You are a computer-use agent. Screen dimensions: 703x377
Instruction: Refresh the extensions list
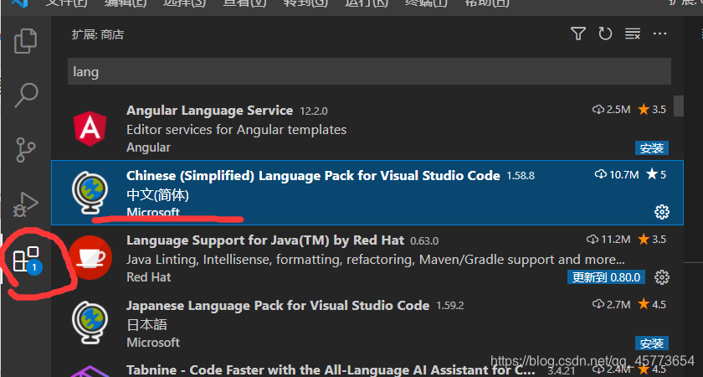pyautogui.click(x=605, y=34)
